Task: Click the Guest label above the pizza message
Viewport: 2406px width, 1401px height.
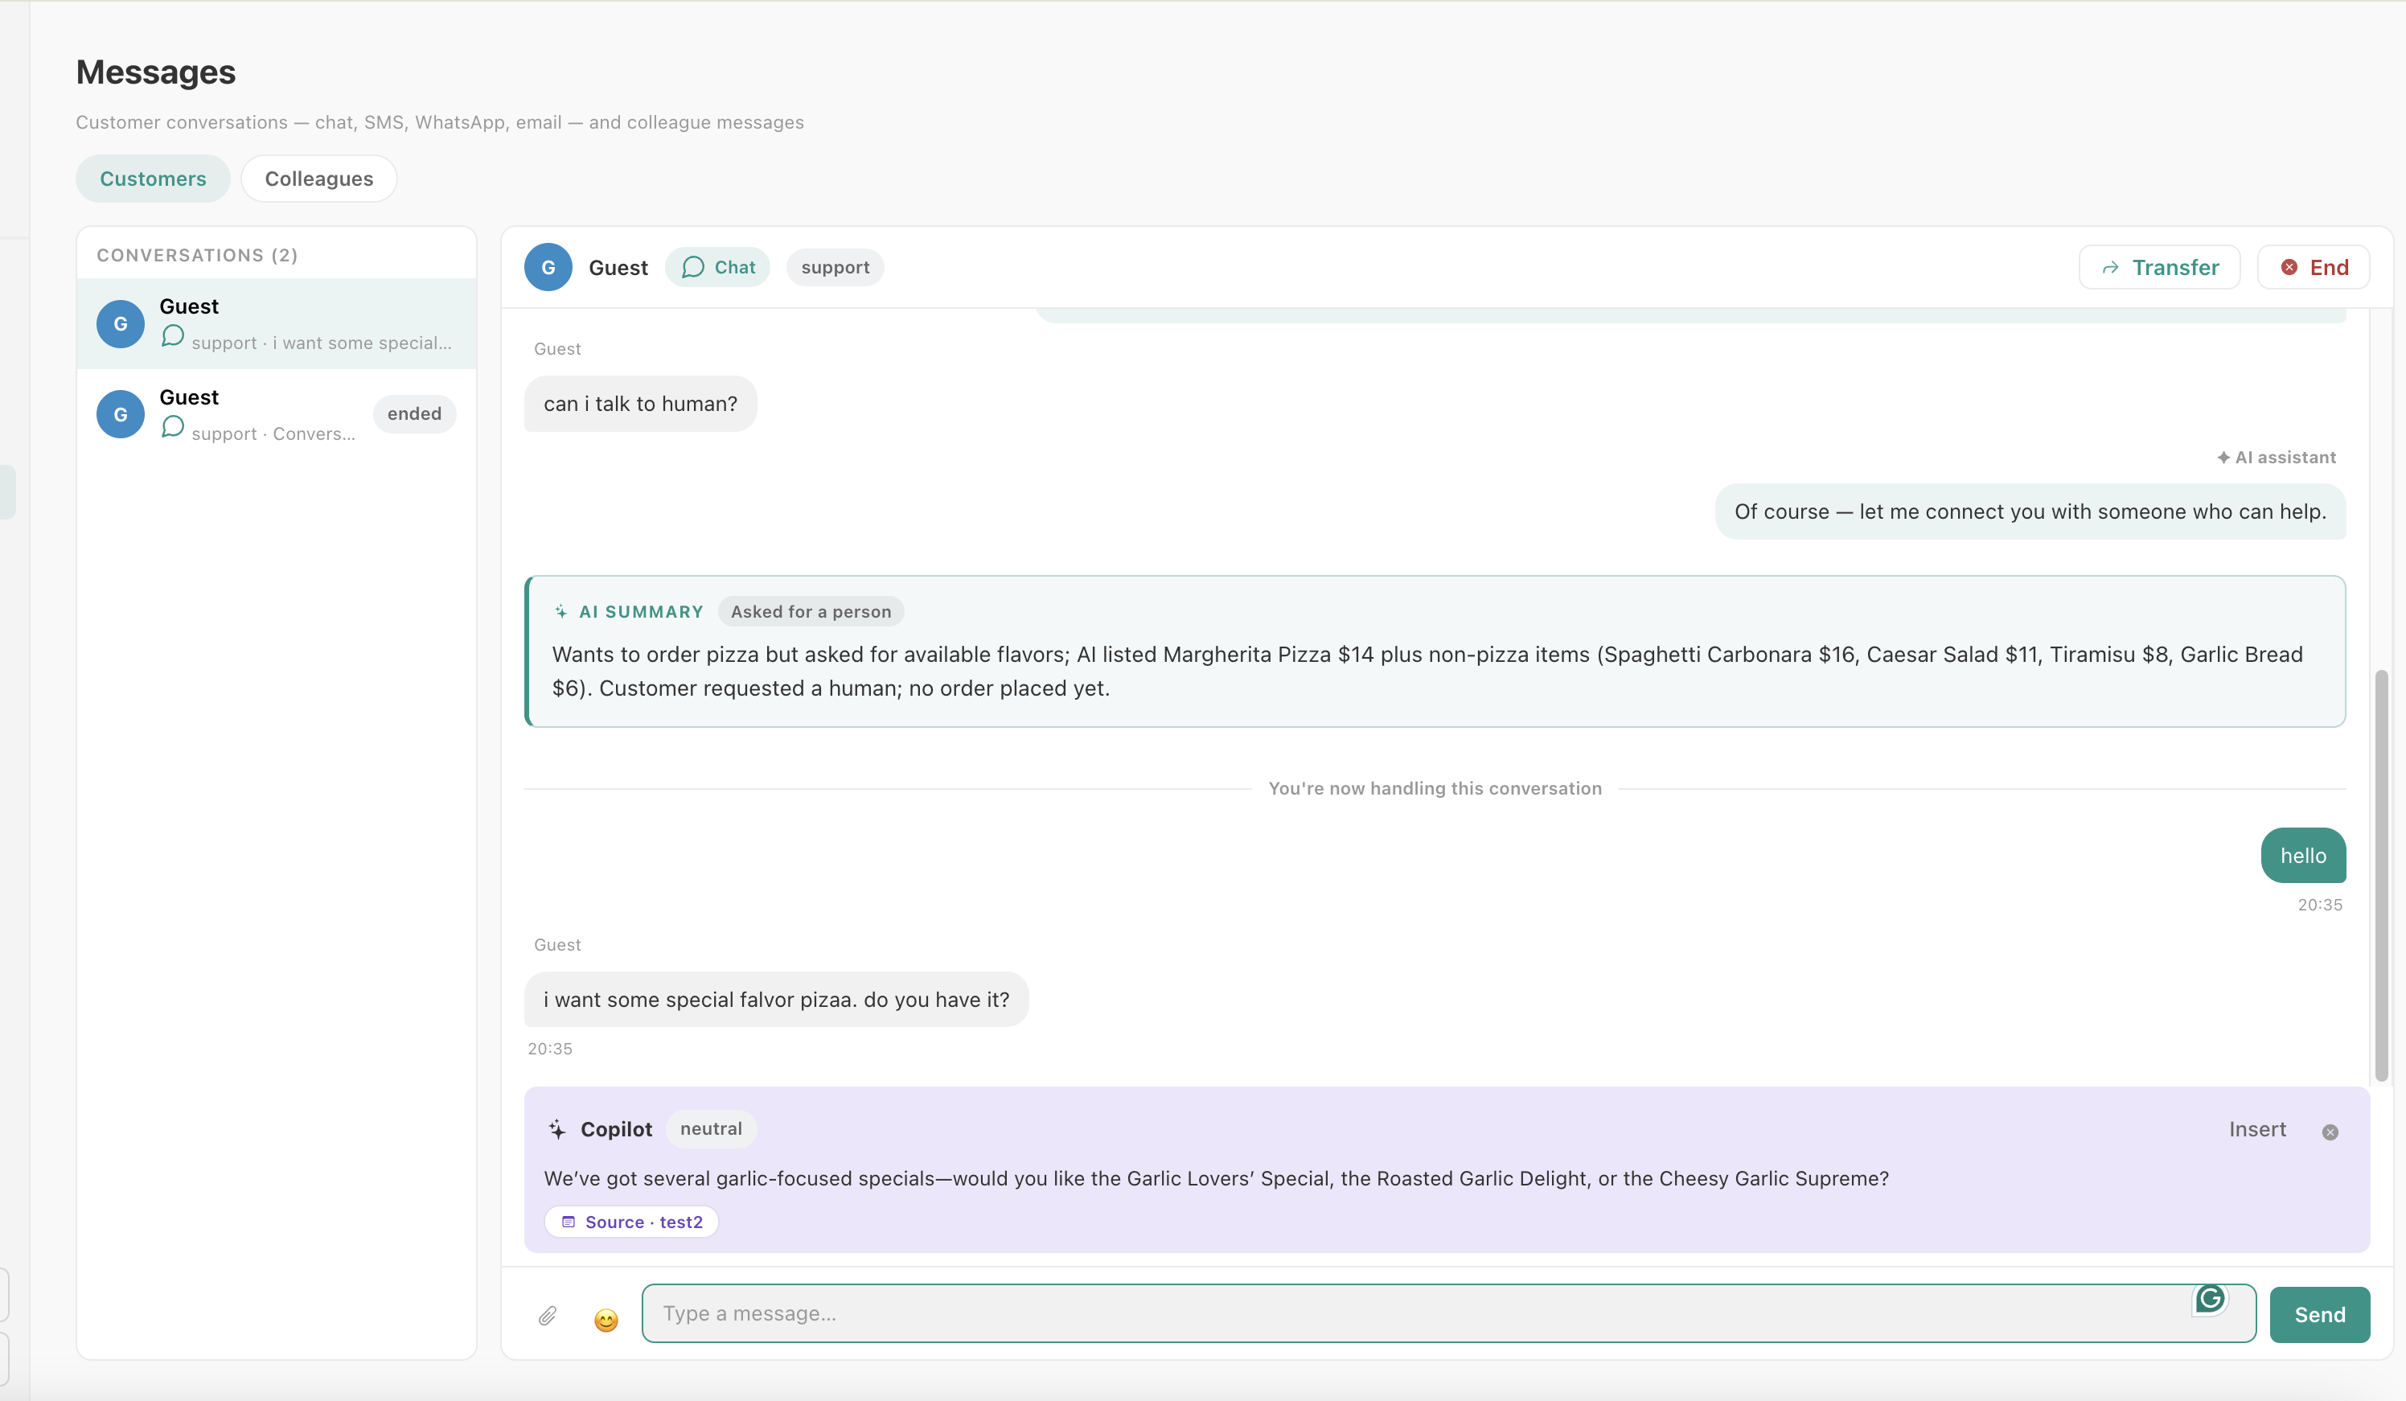Action: click(557, 946)
